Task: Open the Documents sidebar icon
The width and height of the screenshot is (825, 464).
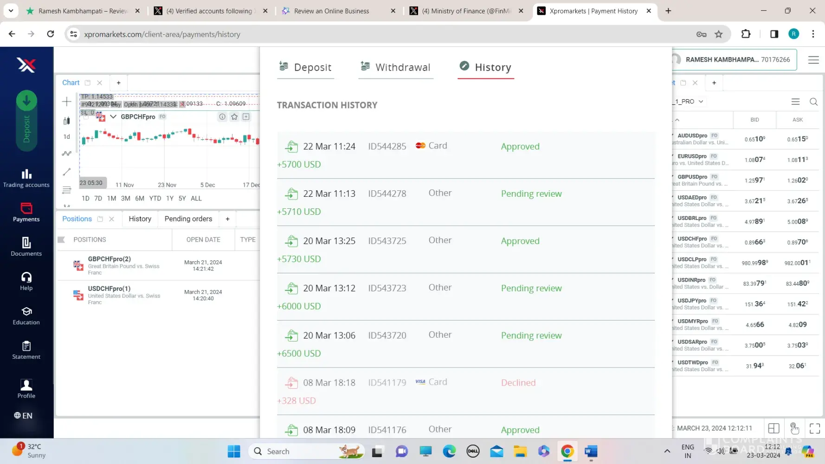Action: pyautogui.click(x=26, y=246)
